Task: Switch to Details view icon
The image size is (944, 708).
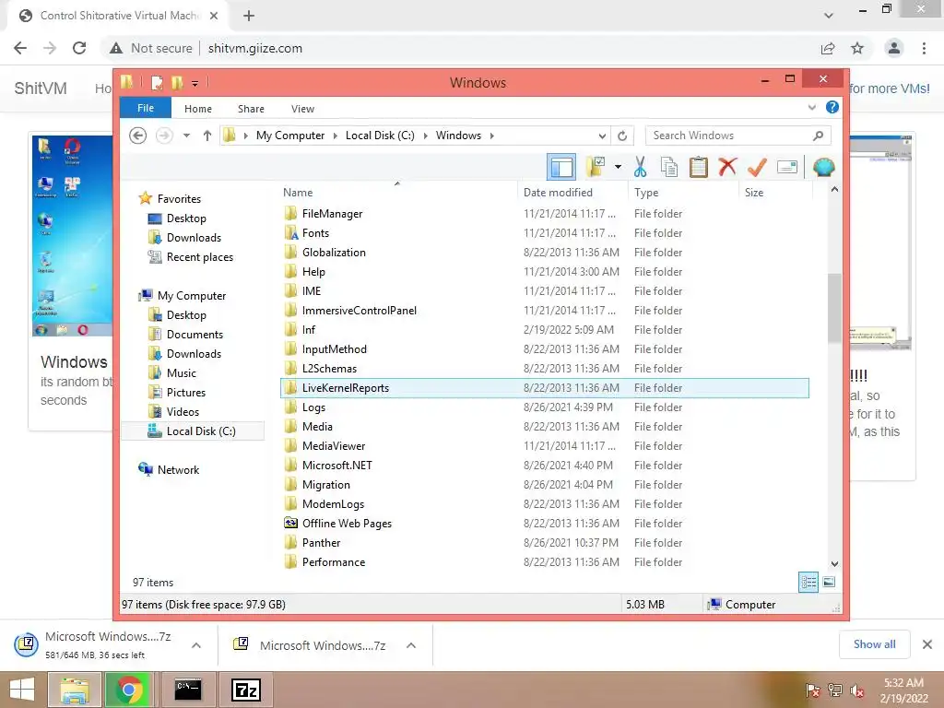Action: click(x=808, y=583)
